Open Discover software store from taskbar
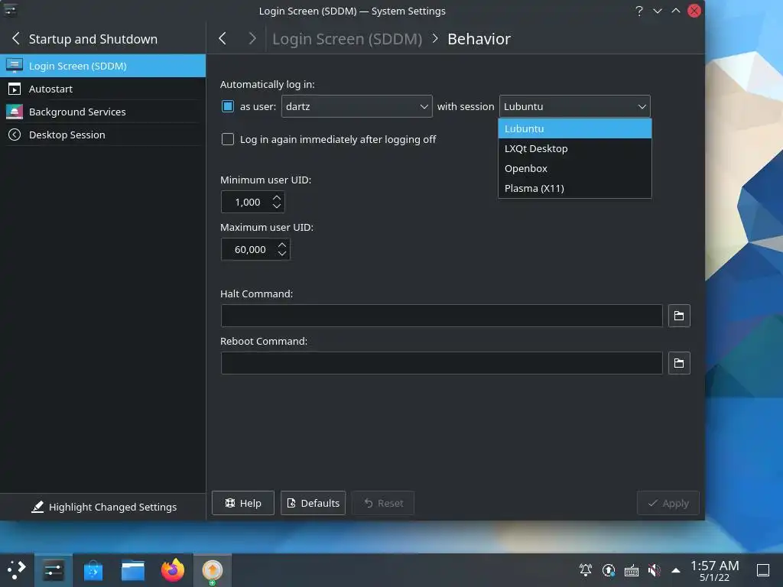This screenshot has width=783, height=587. (x=93, y=570)
